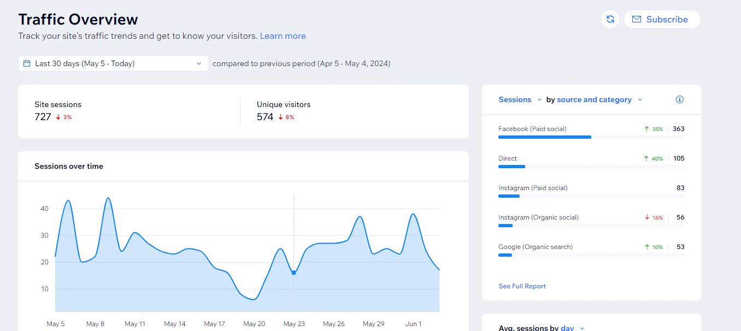The width and height of the screenshot is (741, 331).
Task: Click the Subscribe button
Action: (x=662, y=19)
